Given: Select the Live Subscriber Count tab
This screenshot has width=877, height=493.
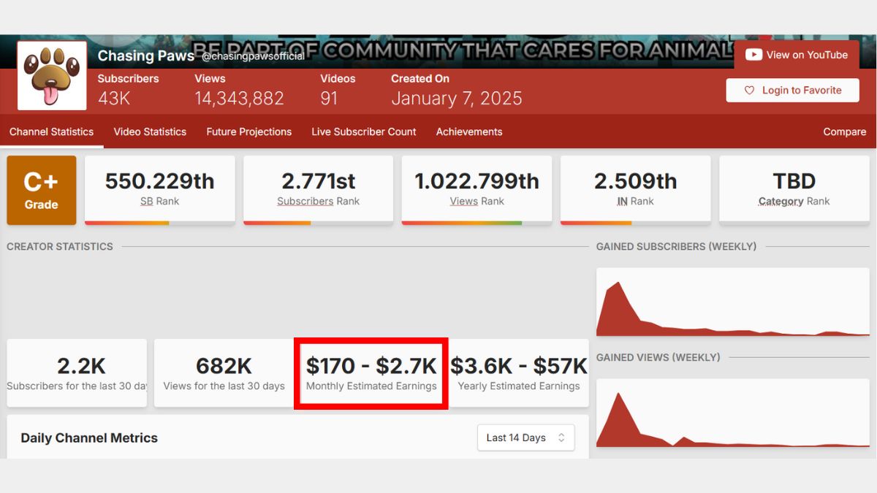Looking at the screenshot, I should [x=364, y=132].
